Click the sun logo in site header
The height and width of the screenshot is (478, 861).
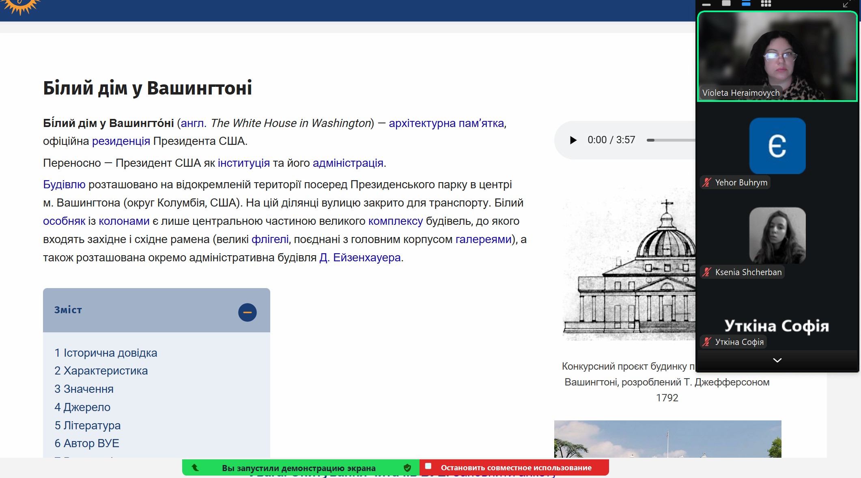coord(20,6)
